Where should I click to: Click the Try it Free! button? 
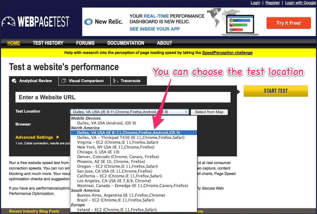point(288,23)
